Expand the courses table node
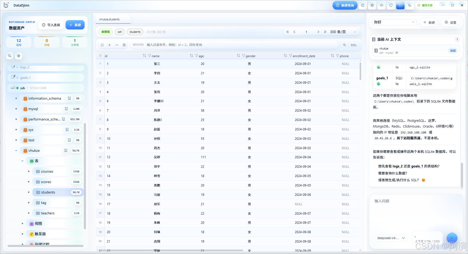468x254 pixels. tap(29, 171)
